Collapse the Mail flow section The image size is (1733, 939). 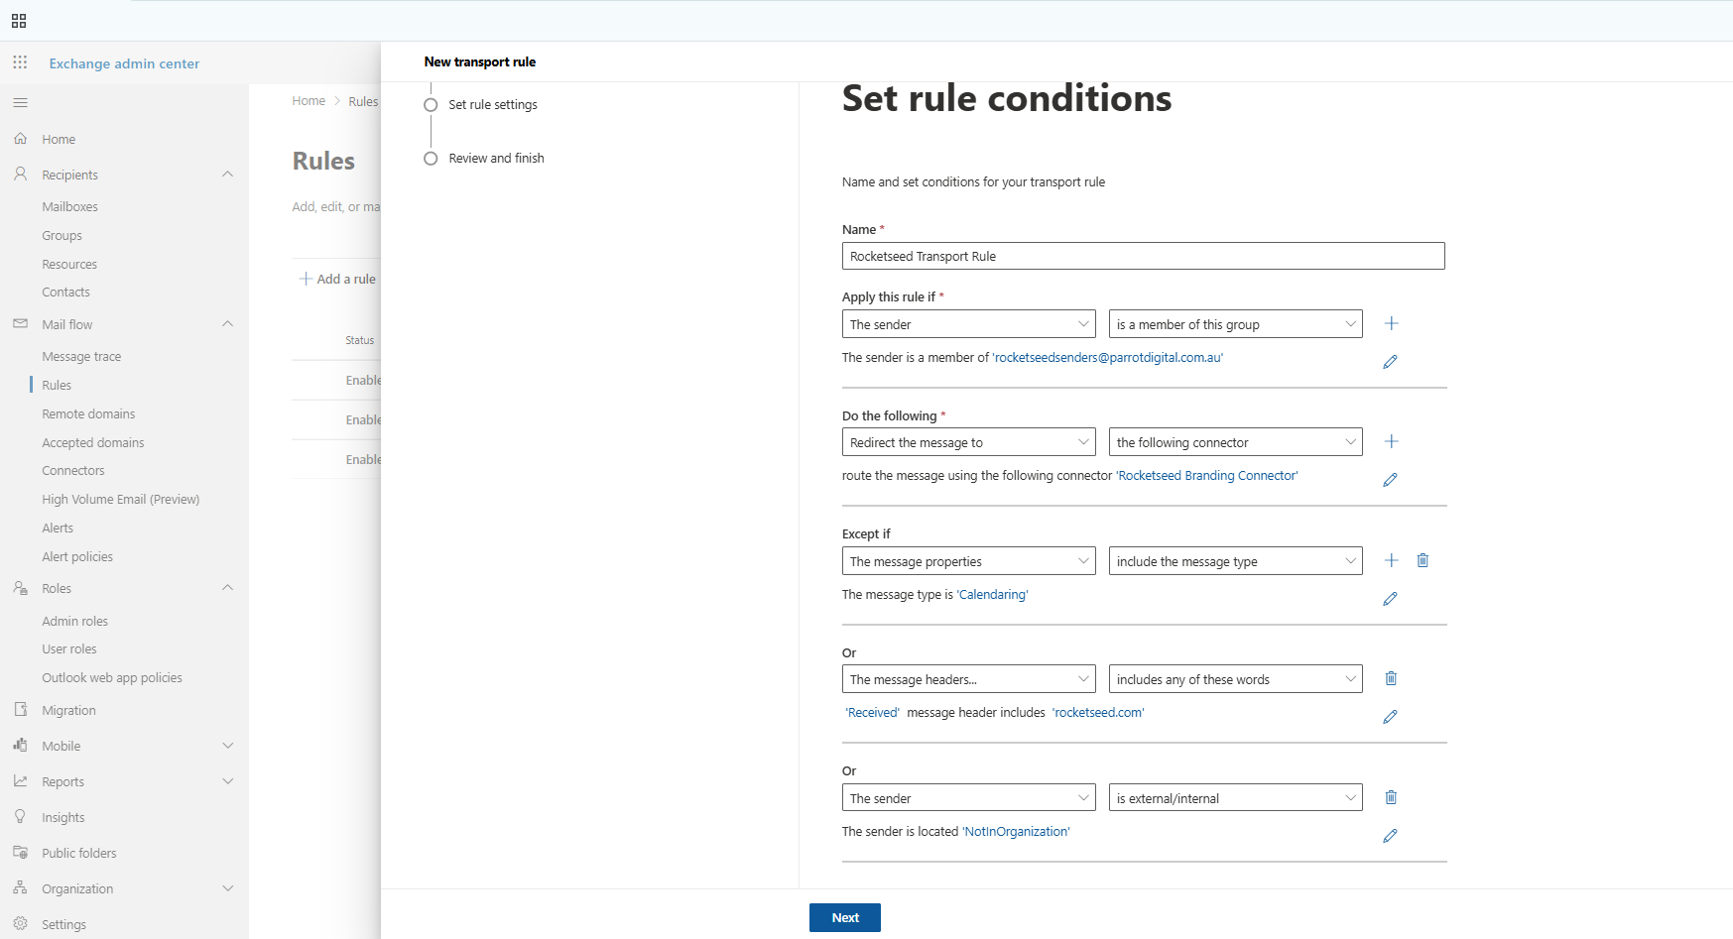[227, 324]
